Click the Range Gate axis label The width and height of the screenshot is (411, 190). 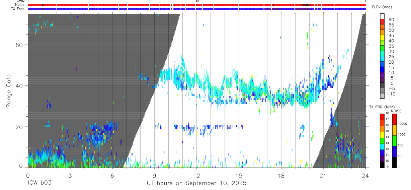9,91
